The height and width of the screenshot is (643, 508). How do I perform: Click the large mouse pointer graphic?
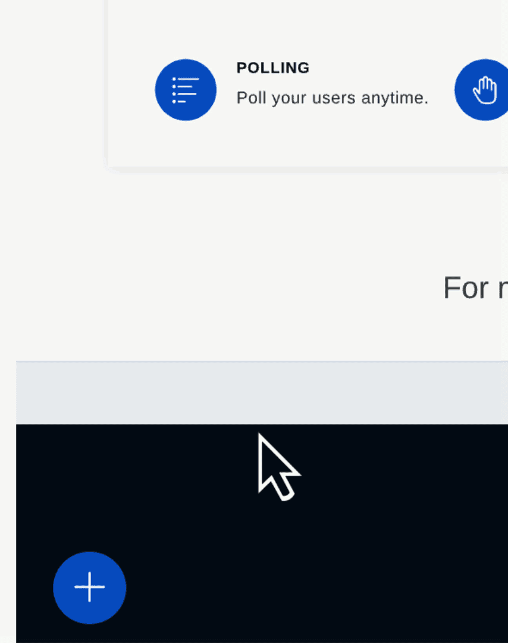point(278,467)
